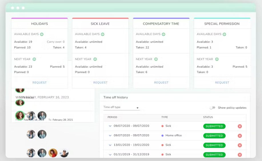
Task: Click 'Taken: 22' in Compensatory Time card
Action: [142, 48]
